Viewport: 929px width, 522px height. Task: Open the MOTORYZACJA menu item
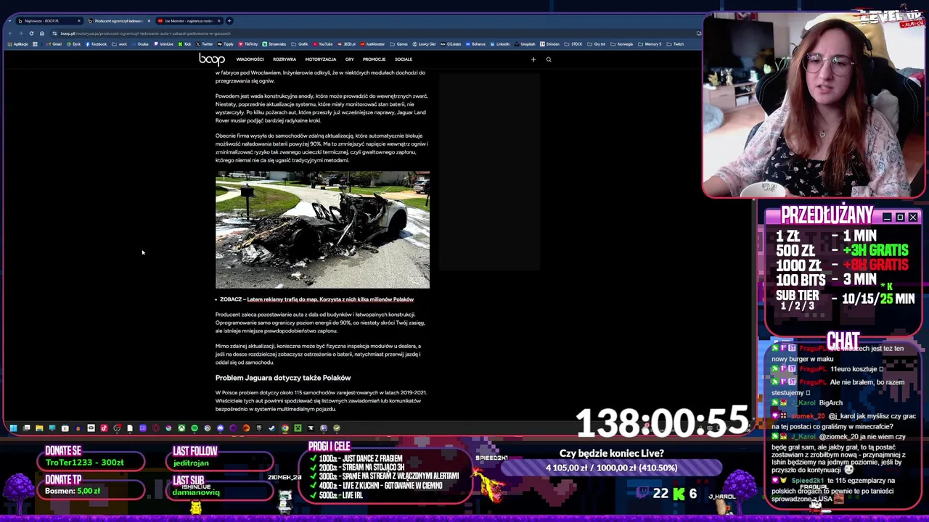[321, 59]
